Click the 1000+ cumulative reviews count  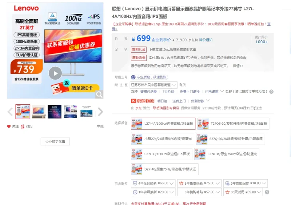click(262, 42)
